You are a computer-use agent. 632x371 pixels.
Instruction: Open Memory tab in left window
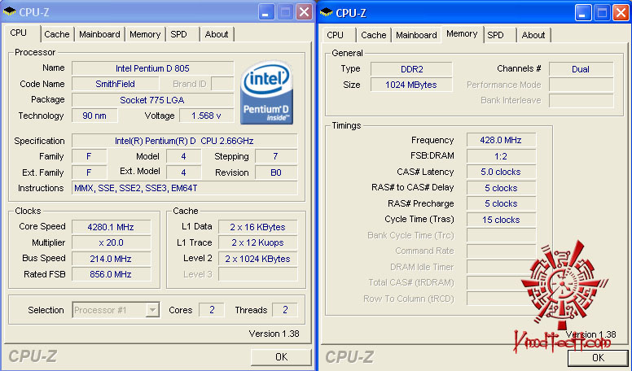(145, 34)
